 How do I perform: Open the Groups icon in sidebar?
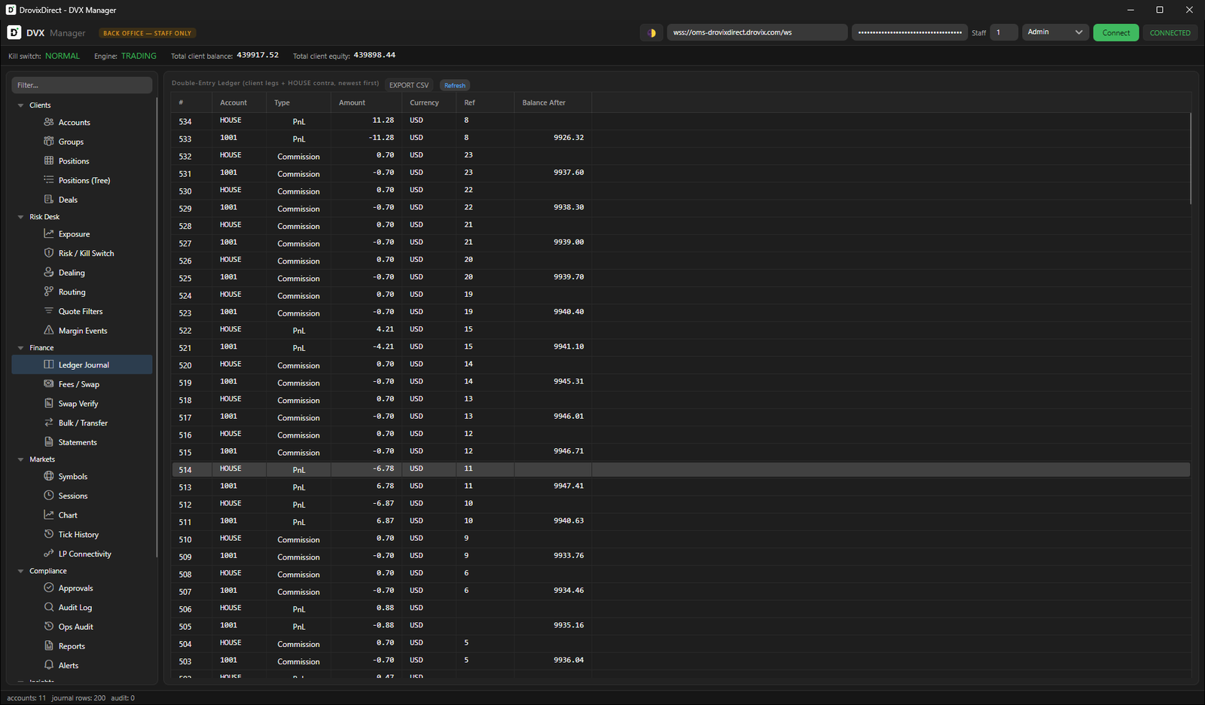point(49,142)
